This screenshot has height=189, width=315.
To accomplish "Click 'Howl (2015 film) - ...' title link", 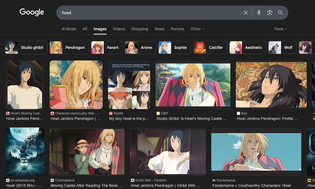I will coord(24,185).
